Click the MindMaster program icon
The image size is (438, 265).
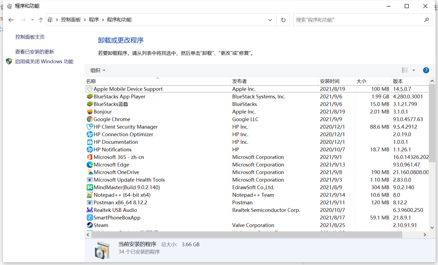90,187
